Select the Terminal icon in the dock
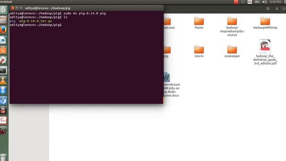The width and height of the screenshot is (286, 161). [x=3, y=70]
